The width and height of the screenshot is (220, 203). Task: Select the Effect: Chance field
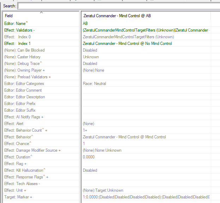click(41, 144)
